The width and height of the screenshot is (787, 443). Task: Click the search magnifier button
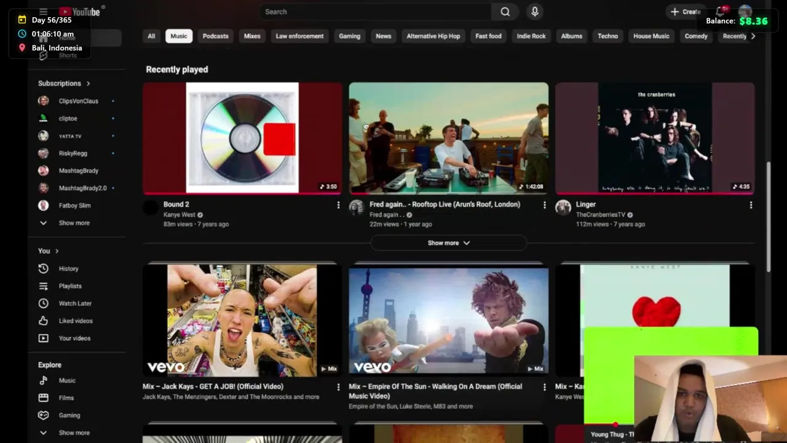tap(505, 12)
